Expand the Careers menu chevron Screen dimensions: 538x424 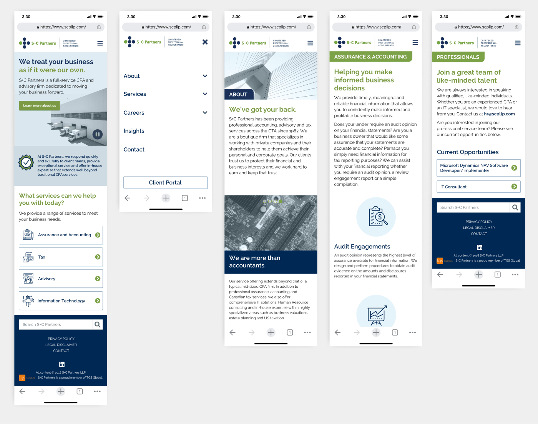point(205,113)
